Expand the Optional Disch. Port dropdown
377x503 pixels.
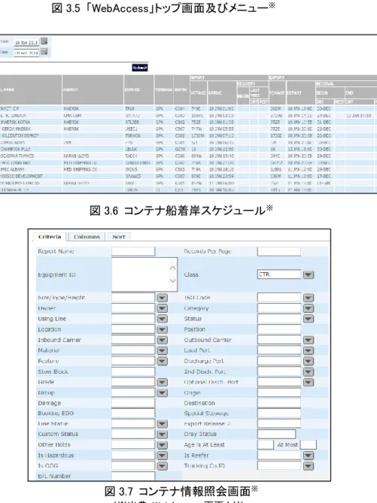point(309,383)
